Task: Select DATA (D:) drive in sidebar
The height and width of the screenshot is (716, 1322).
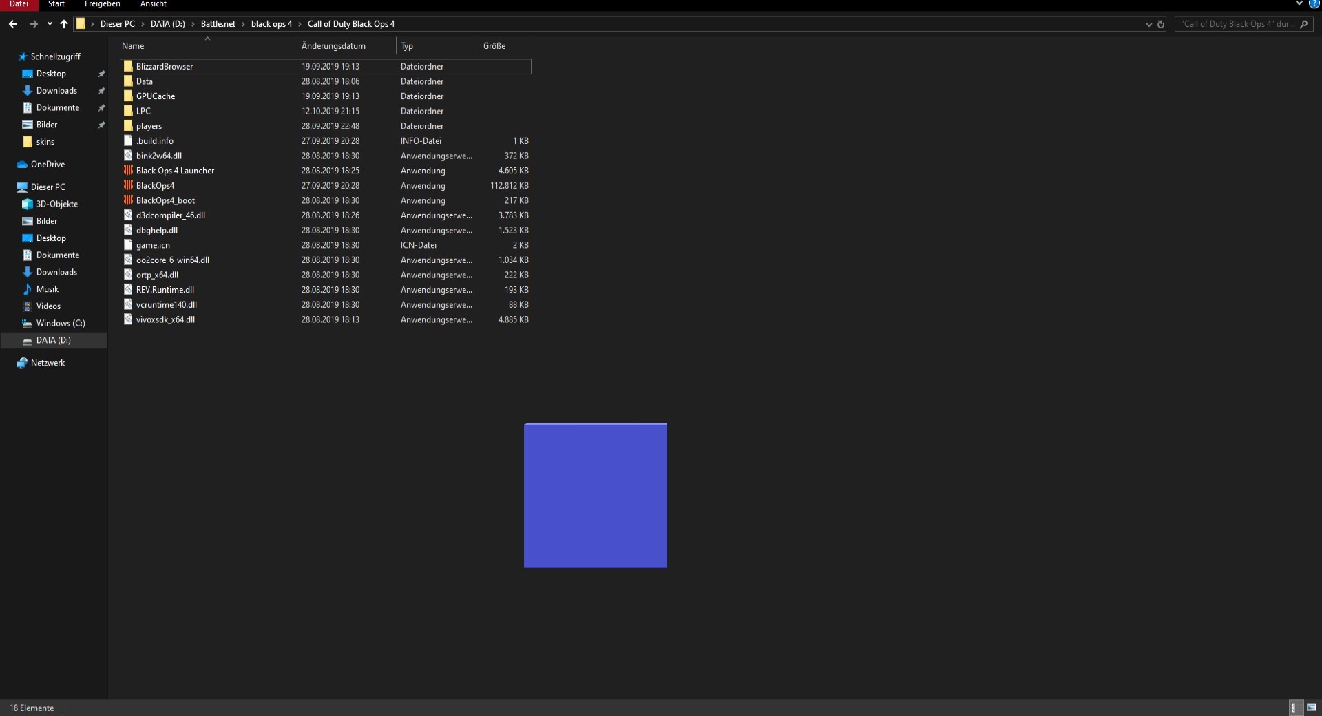Action: tap(53, 341)
